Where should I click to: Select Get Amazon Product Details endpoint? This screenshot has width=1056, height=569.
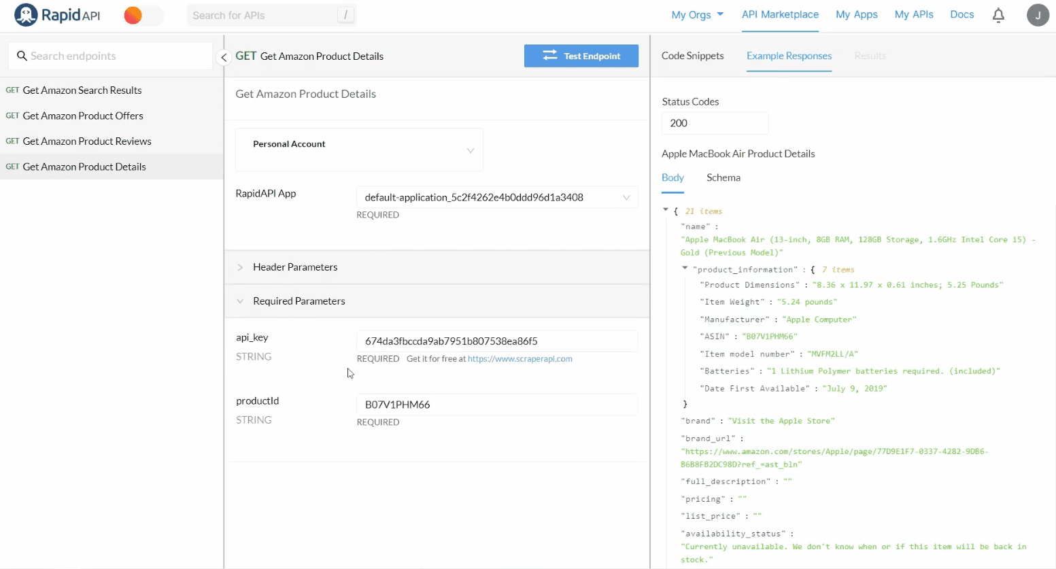[112, 167]
